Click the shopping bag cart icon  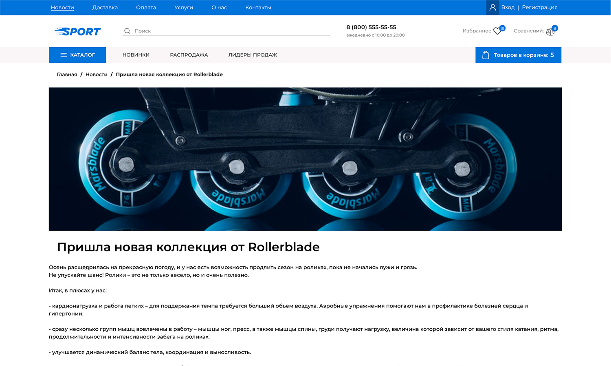click(x=486, y=55)
